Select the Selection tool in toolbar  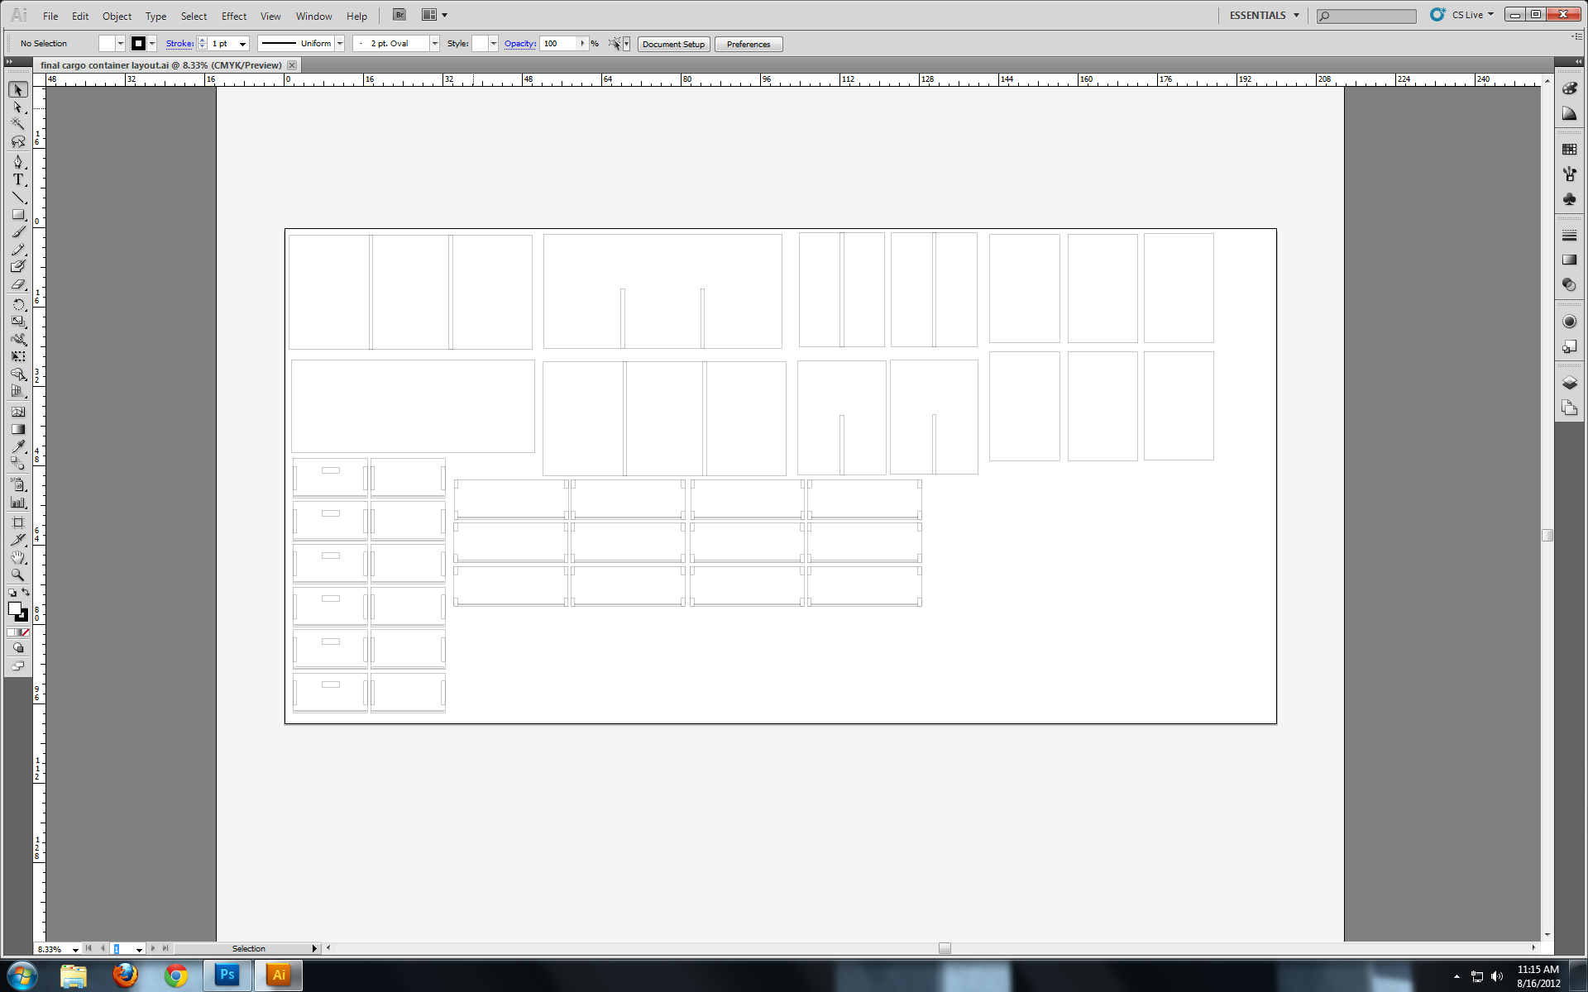click(17, 90)
